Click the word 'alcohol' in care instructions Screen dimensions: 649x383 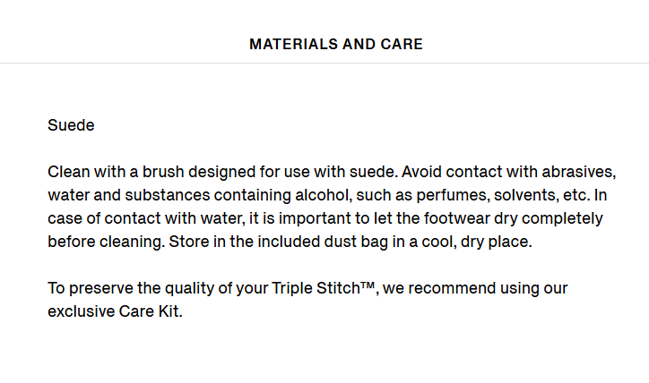[322, 194]
